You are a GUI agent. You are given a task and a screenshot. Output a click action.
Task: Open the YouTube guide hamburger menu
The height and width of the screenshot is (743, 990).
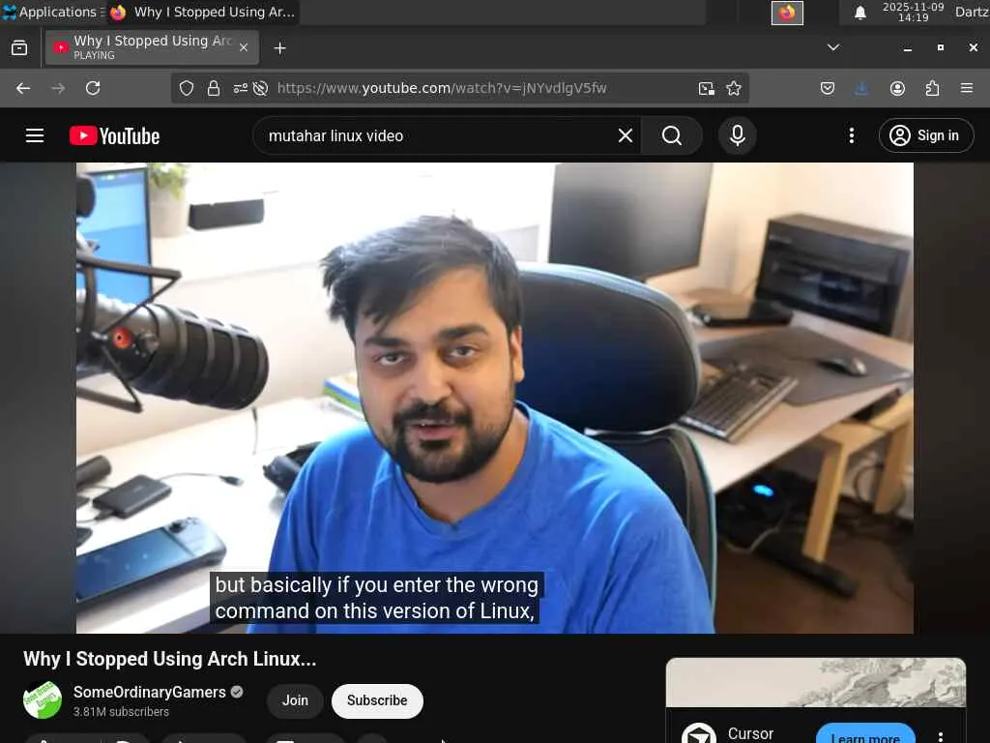[x=35, y=135]
